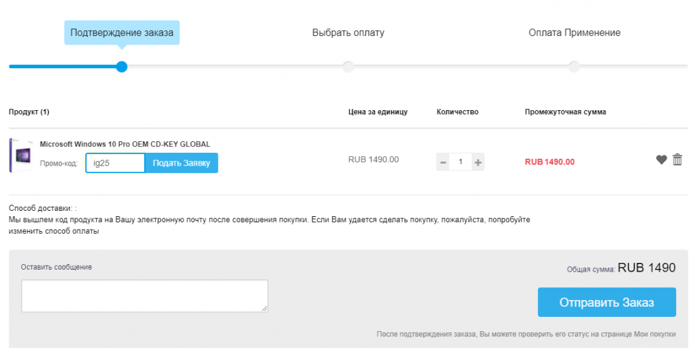The image size is (693, 348).
Task: Click into the Оставить сообщение text area
Action: 144,296
